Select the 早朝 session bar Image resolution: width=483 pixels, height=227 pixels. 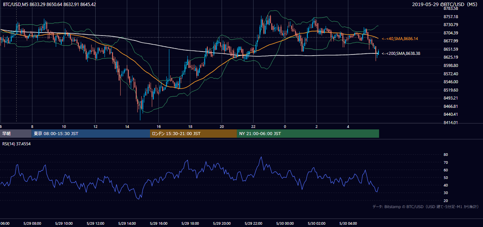16,134
